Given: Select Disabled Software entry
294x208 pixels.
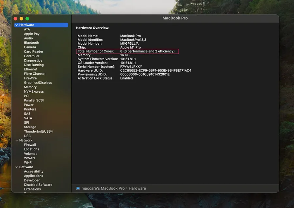Looking at the screenshot, I should point(38,185).
